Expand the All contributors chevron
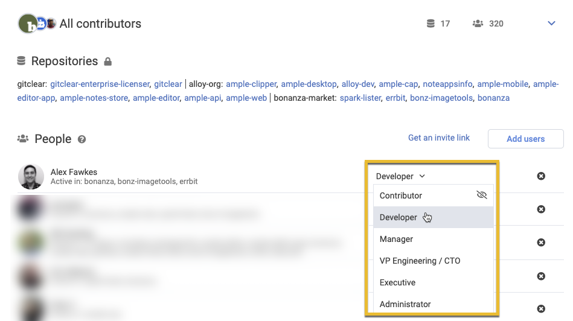Screen dimensions: 573x321 pyautogui.click(x=551, y=24)
